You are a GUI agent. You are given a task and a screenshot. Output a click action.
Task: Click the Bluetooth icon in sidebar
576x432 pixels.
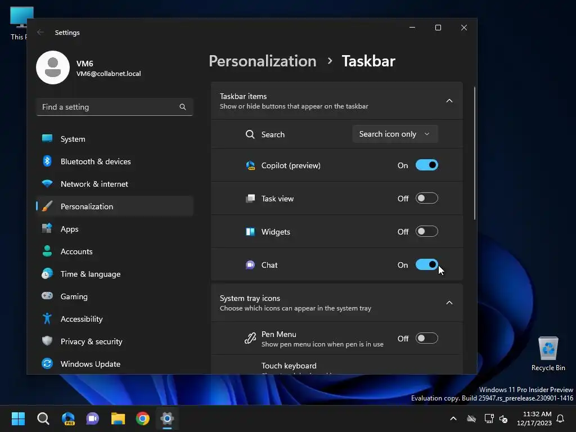pyautogui.click(x=47, y=161)
